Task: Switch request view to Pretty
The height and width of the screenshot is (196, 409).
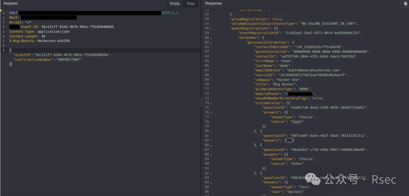Action: point(175,3)
